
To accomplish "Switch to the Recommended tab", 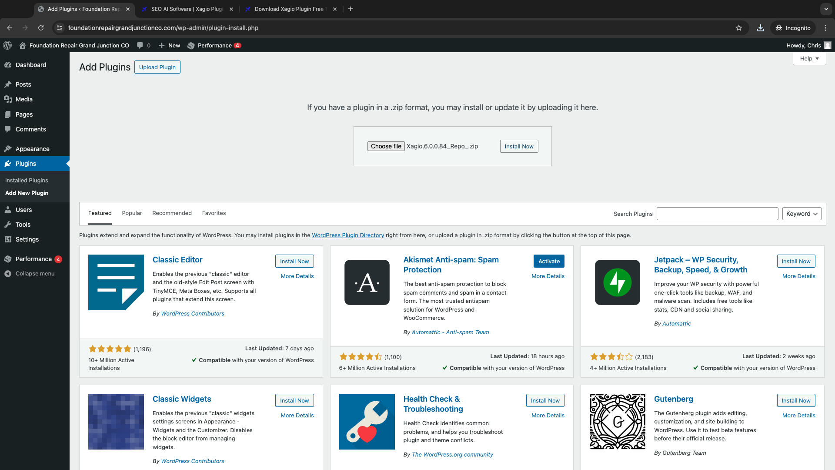I will 172,213.
